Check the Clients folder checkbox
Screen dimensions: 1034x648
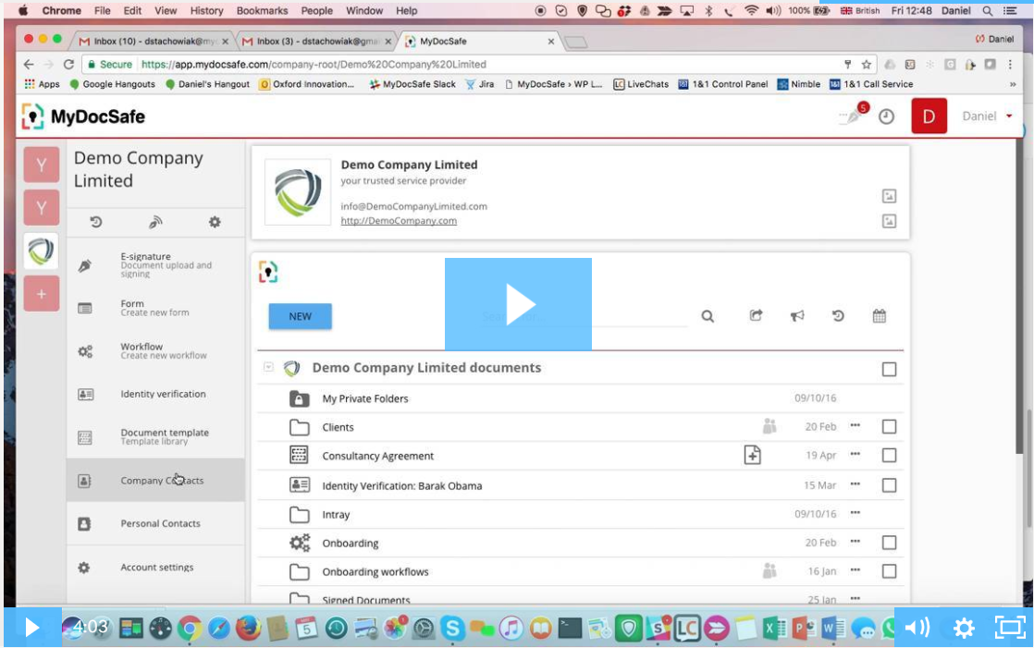[x=889, y=426]
